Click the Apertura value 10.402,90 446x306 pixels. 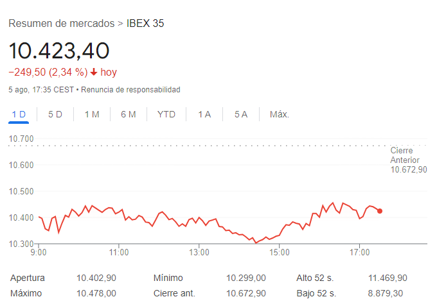96,278
